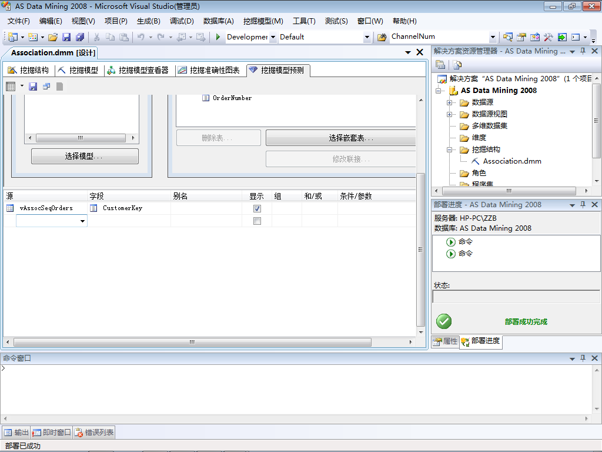Image resolution: width=602 pixels, height=452 pixels.
Task: Start debugging with the green play icon
Action: tap(218, 37)
